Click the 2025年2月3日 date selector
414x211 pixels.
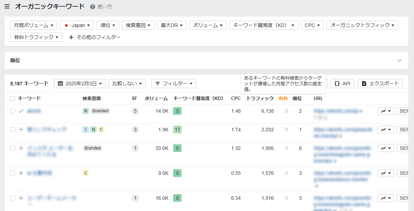point(83,84)
